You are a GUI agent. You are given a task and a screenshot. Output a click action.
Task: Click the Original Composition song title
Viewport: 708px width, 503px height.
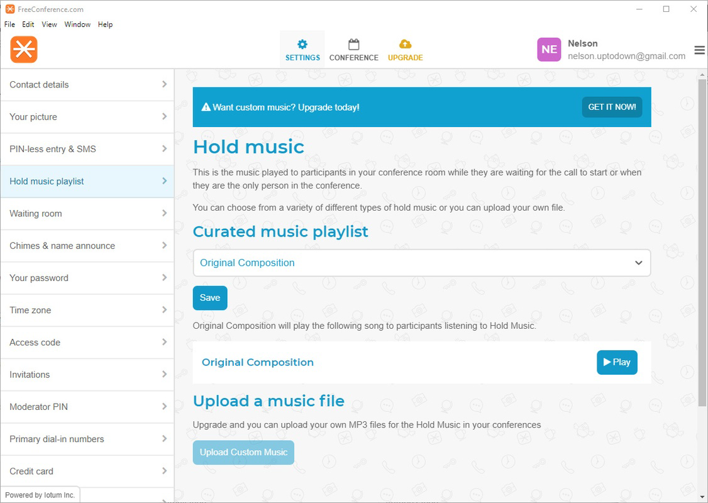pos(257,362)
